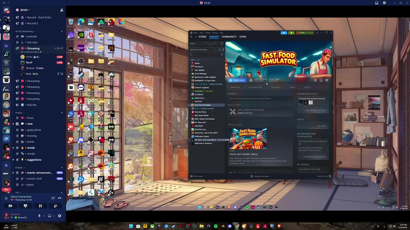Go back with Steam back arrow
Image resolution: width=410 pixels, height=230 pixels.
[x=191, y=37]
